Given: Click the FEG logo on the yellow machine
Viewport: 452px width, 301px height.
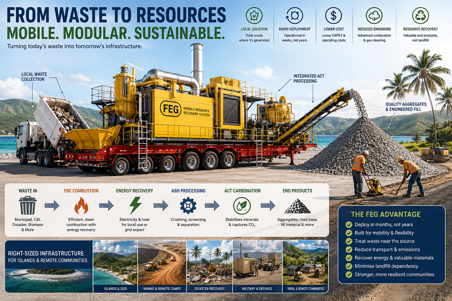Looking at the screenshot, I should tap(171, 109).
